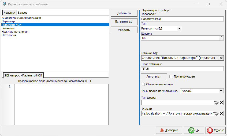
Task: Close the Редактор колонок таблицы window
Action: tap(221, 4)
